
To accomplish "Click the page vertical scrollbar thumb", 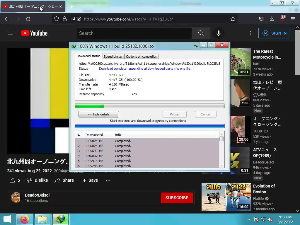I will coord(297,53).
